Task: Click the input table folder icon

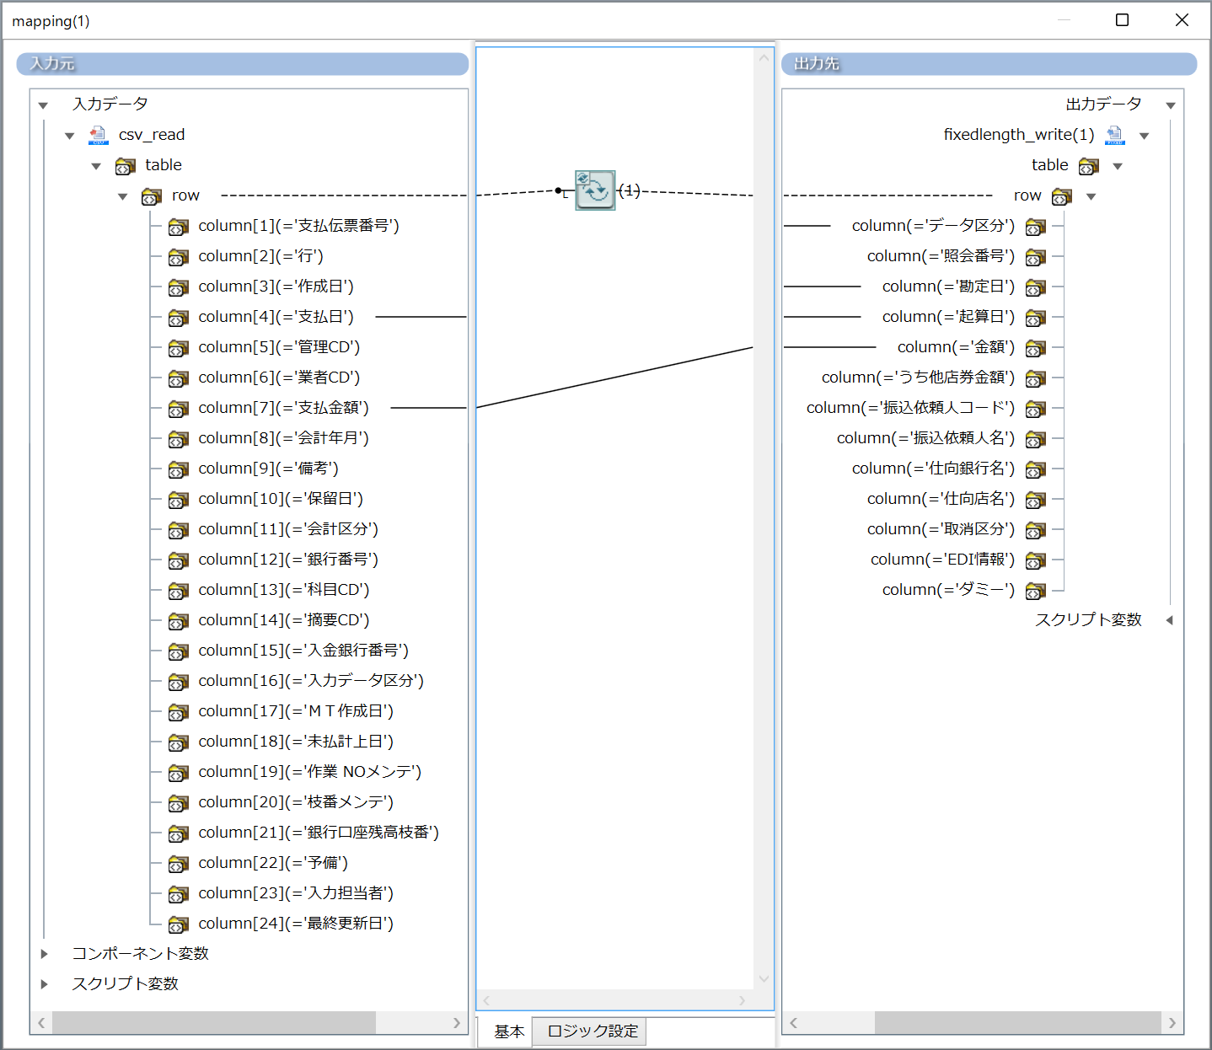Action: 125,166
